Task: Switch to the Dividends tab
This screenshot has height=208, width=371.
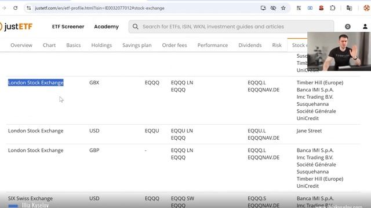Action: coord(250,45)
